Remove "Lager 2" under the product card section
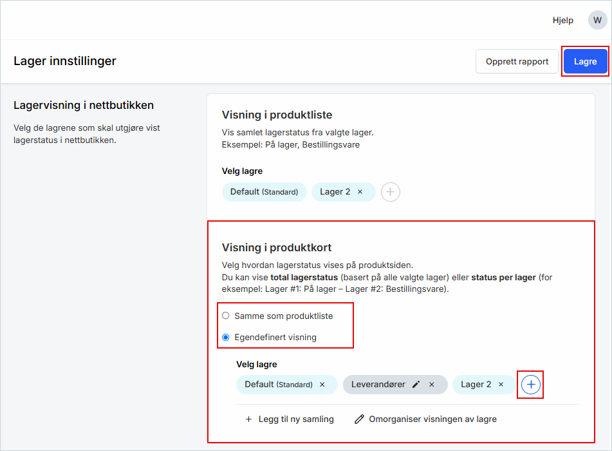 pos(501,384)
